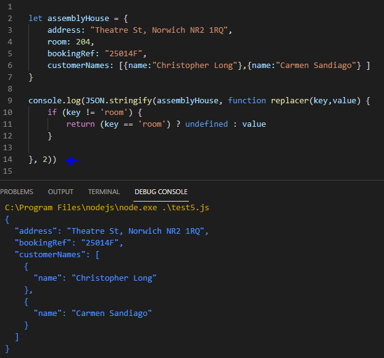Click the "name": "Carmen Sandiago" output line
The width and height of the screenshot is (384, 358).
(93, 313)
